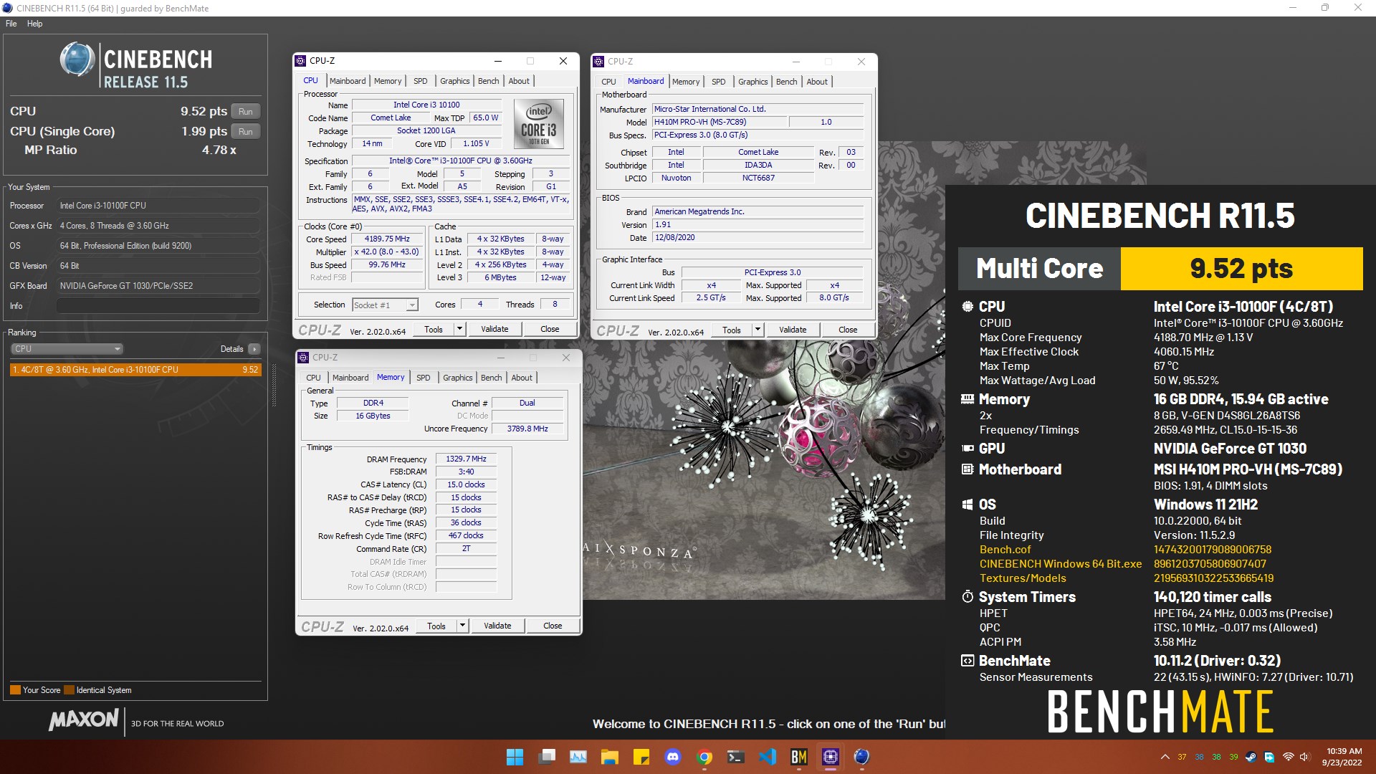This screenshot has height=774, width=1376.
Task: Click Close button in top-left CPU-Z window
Action: click(x=550, y=330)
